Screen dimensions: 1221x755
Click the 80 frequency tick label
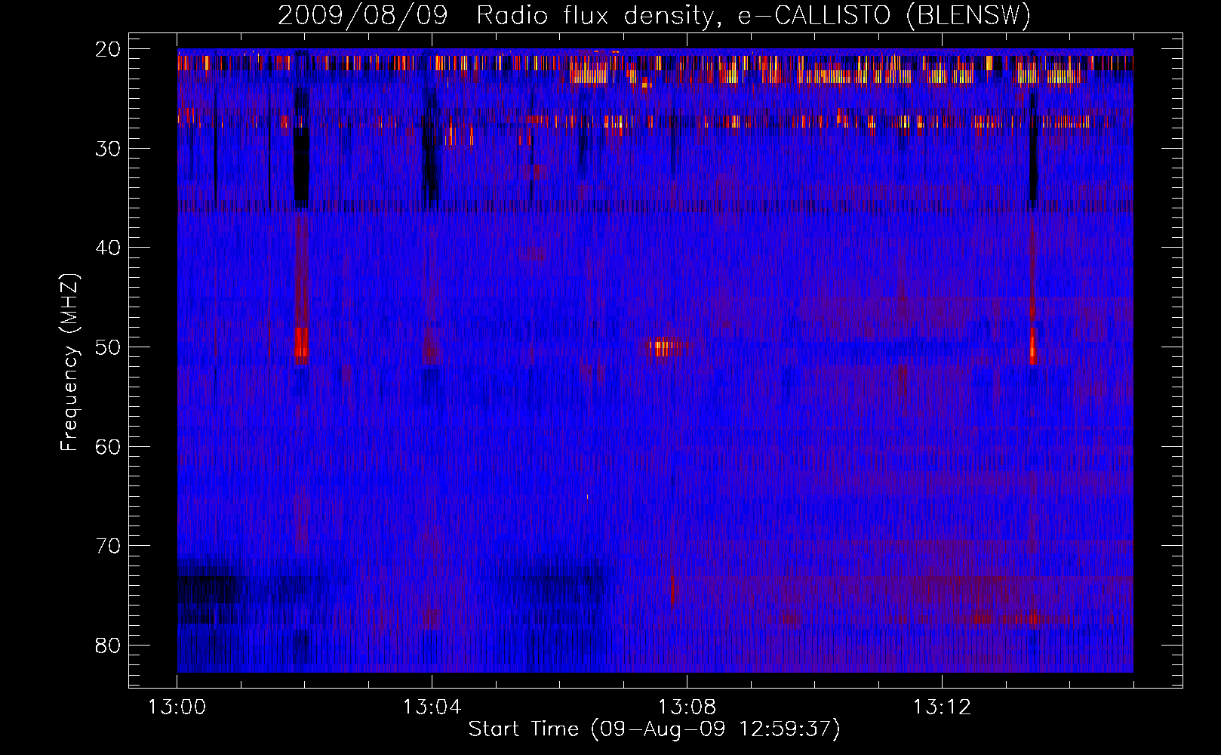tap(109, 646)
